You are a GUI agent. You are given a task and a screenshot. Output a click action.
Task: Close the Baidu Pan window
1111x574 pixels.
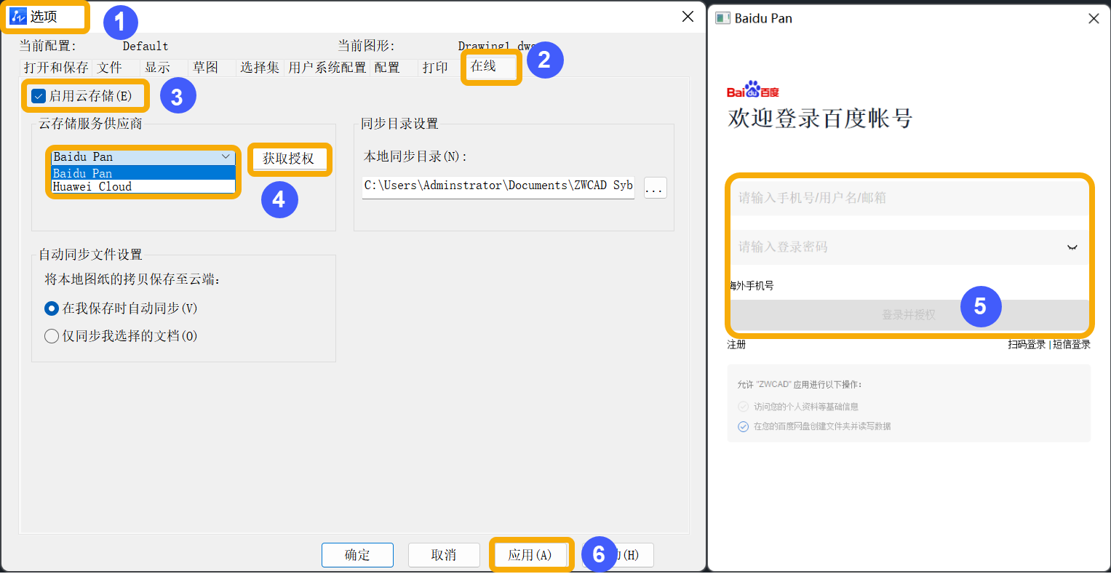click(1094, 18)
